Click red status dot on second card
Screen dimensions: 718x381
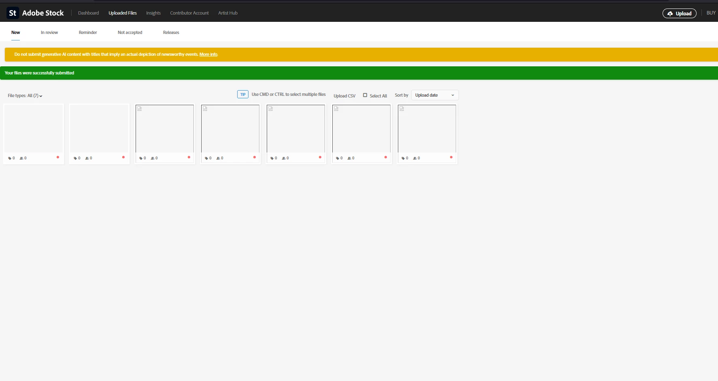(123, 157)
